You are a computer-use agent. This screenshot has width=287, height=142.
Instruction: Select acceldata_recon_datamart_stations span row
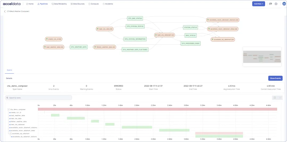click(24, 128)
